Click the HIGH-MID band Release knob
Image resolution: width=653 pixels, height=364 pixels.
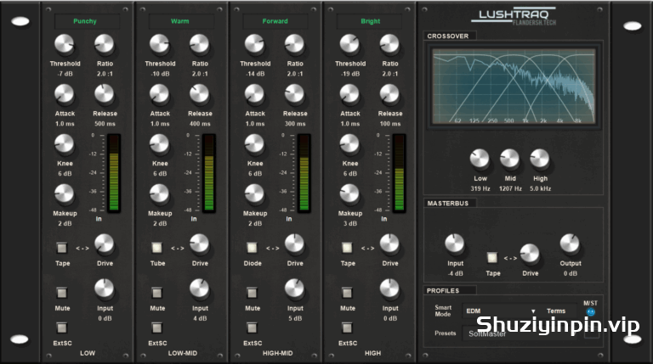(294, 94)
